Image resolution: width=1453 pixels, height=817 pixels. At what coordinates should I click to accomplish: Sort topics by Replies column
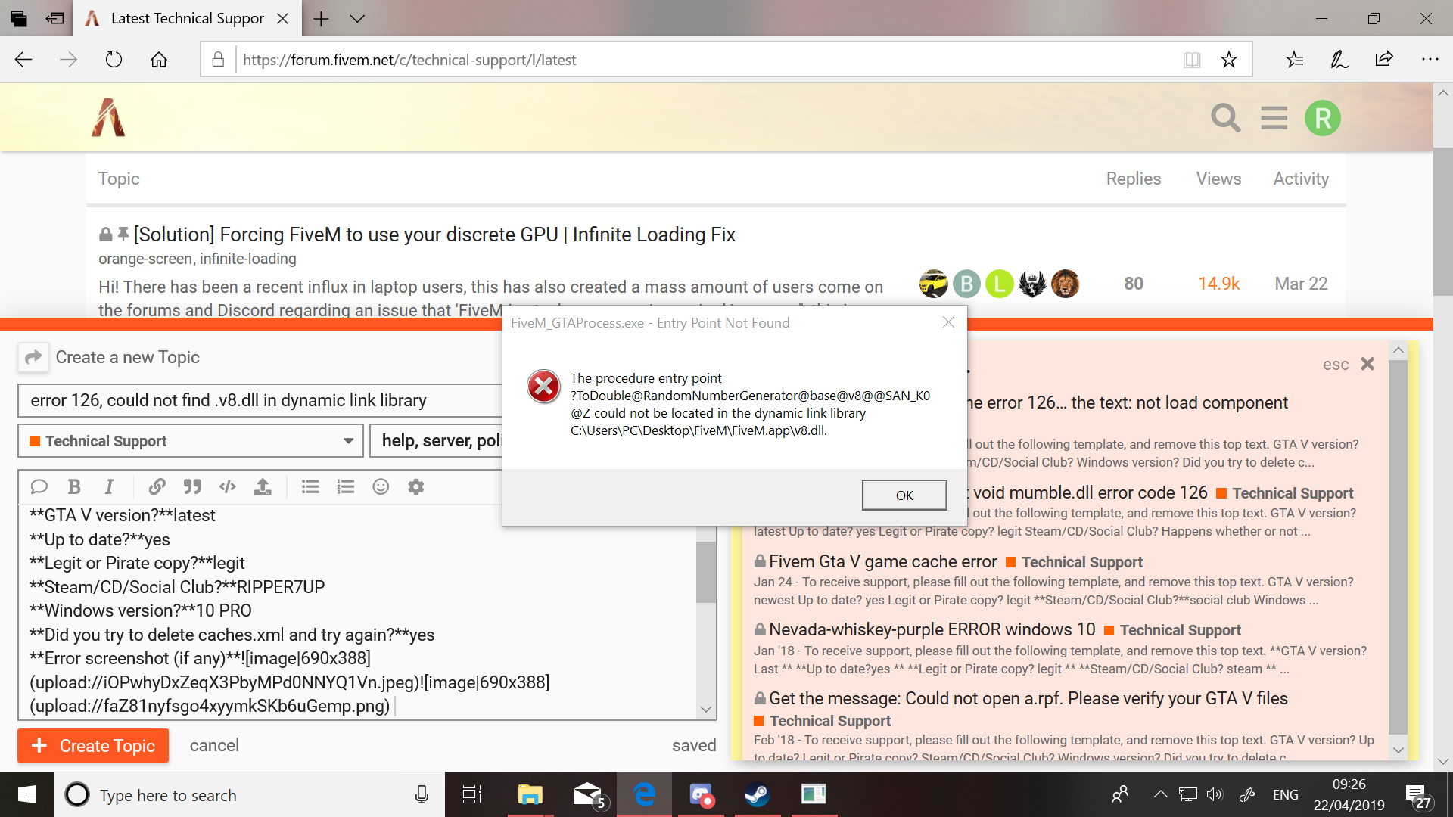coord(1133,179)
